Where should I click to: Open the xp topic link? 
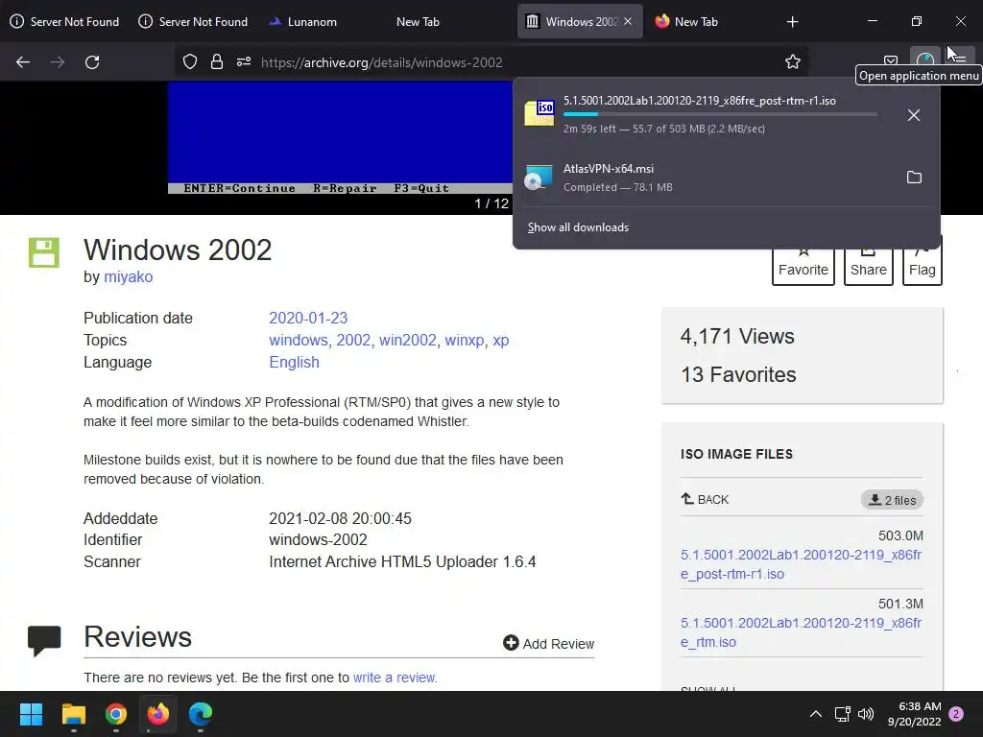[501, 341]
